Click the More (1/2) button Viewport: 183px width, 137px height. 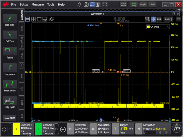pos(10,118)
